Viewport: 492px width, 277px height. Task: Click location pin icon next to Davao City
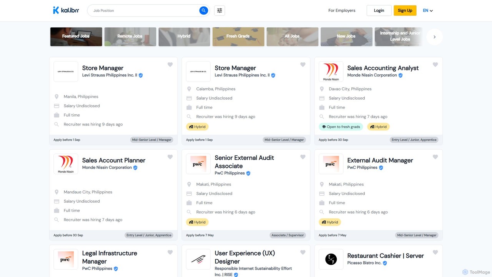tap(322, 89)
